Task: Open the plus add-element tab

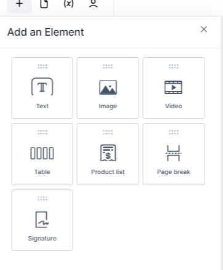Action: [19, 4]
